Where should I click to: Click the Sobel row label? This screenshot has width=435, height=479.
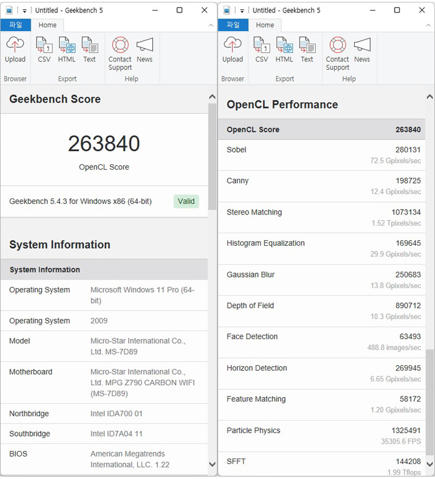tap(236, 150)
